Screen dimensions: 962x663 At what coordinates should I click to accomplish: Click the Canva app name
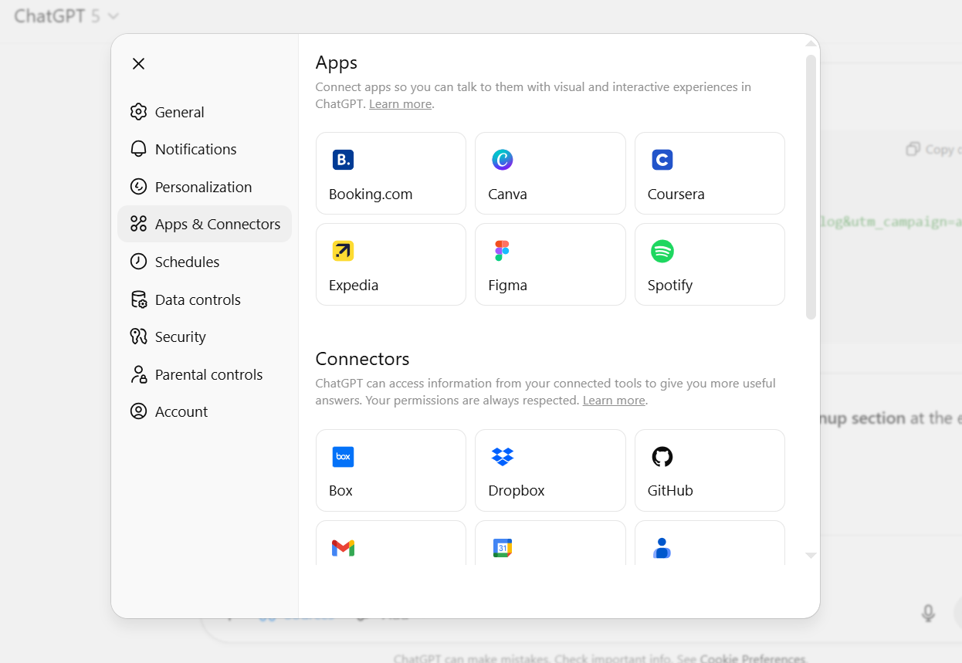coord(507,195)
